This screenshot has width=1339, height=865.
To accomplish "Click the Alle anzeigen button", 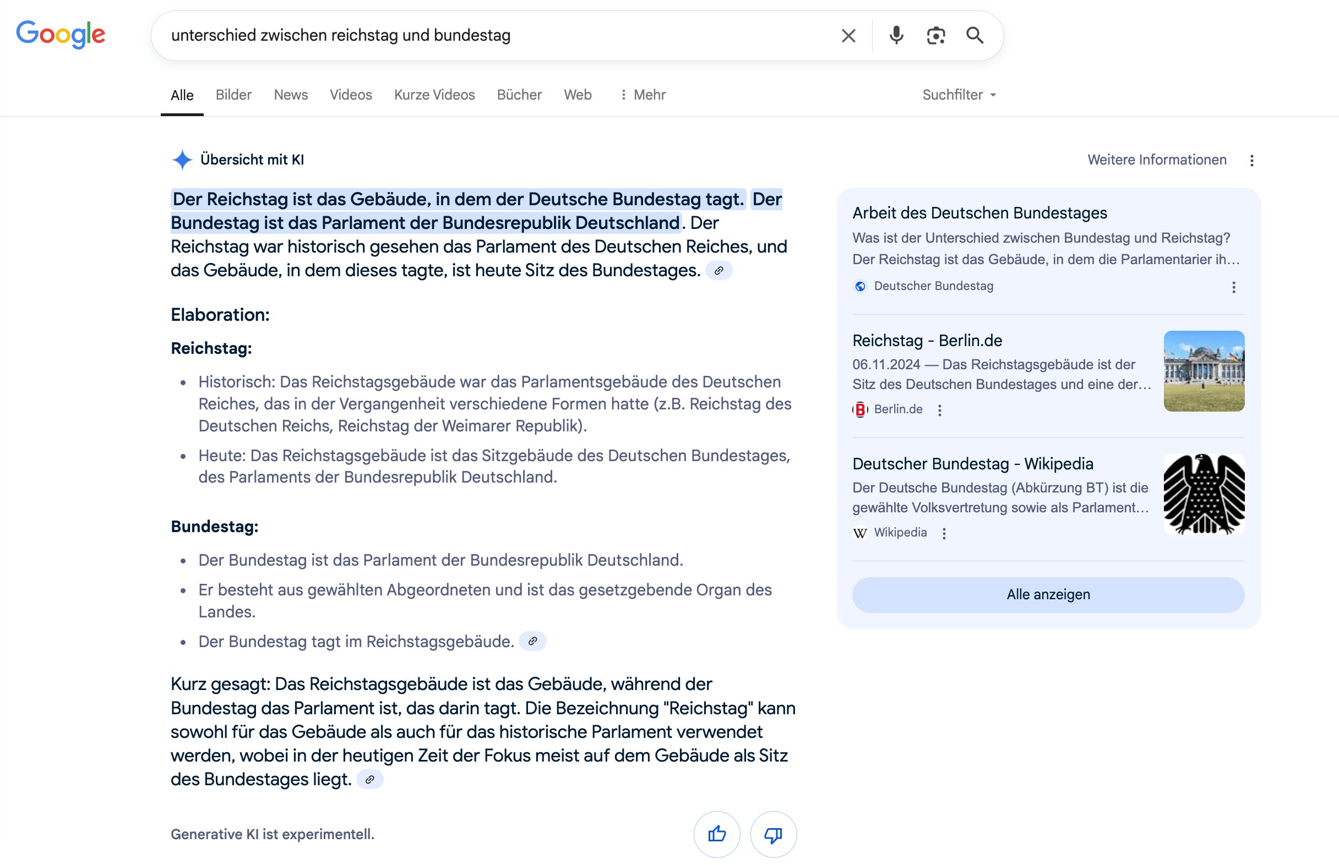I will point(1048,594).
